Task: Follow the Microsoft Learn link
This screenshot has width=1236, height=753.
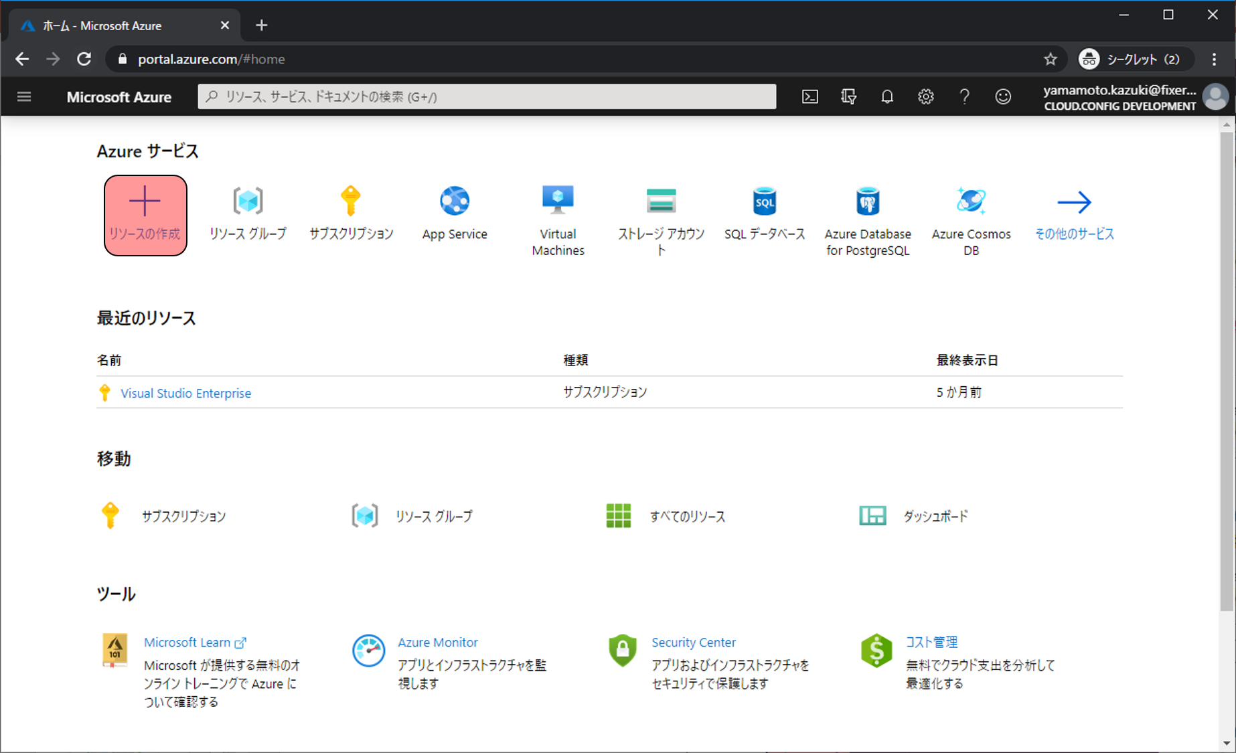Action: point(187,643)
